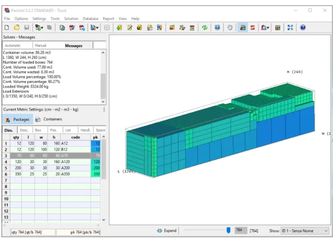Click the green, yellow and blue linked boxes icon
The width and height of the screenshot is (333, 239).
point(182,28)
